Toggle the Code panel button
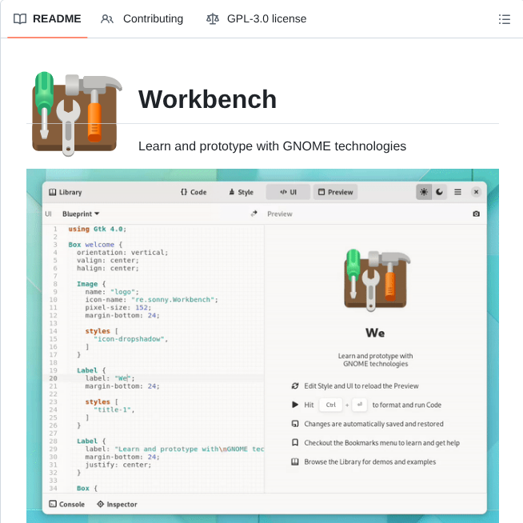The height and width of the screenshot is (523, 523). [194, 192]
